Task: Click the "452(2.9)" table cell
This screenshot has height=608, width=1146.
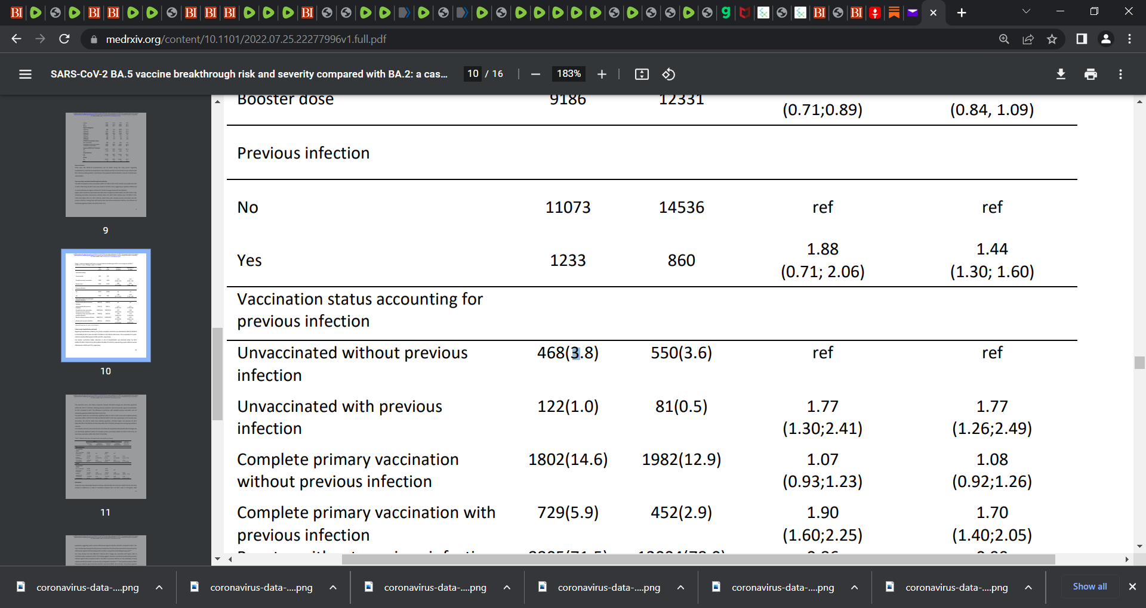Action: [x=681, y=513]
